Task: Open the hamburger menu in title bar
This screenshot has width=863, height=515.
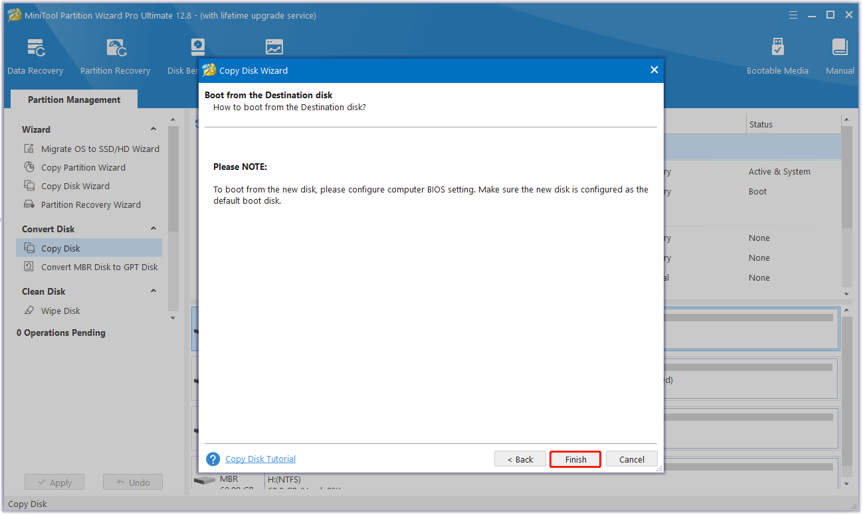Action: [793, 15]
